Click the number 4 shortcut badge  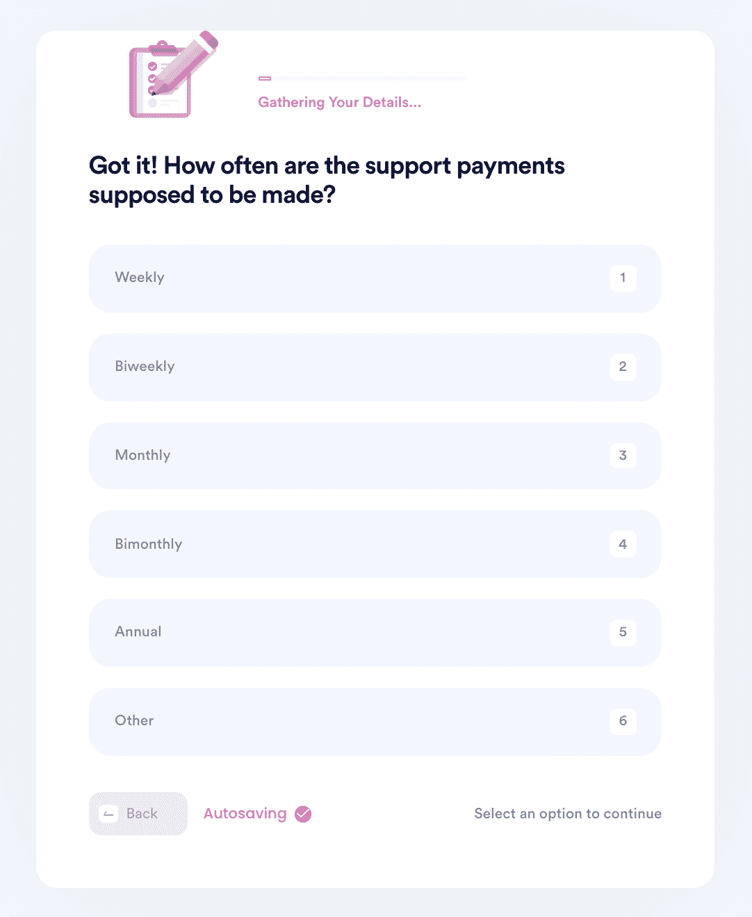[623, 544]
